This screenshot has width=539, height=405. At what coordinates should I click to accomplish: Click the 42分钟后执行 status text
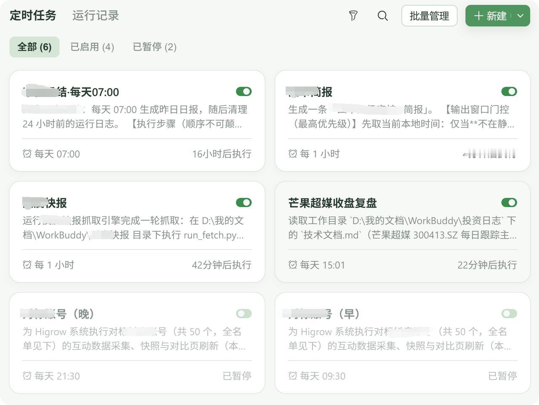pos(222,265)
